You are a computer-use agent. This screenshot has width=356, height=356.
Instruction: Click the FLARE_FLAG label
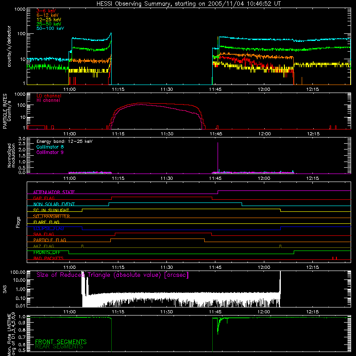click(46, 222)
